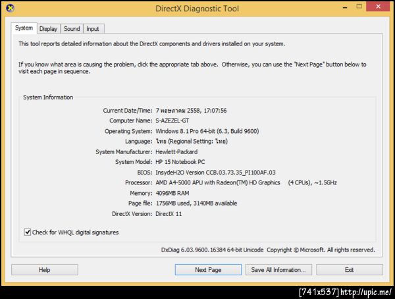
Task: Go to Next Page
Action: [x=208, y=270]
